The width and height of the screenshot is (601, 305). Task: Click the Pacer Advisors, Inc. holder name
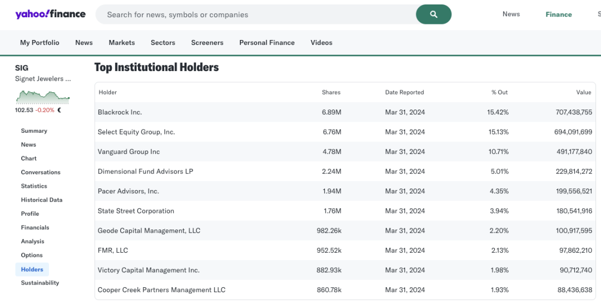[129, 191]
